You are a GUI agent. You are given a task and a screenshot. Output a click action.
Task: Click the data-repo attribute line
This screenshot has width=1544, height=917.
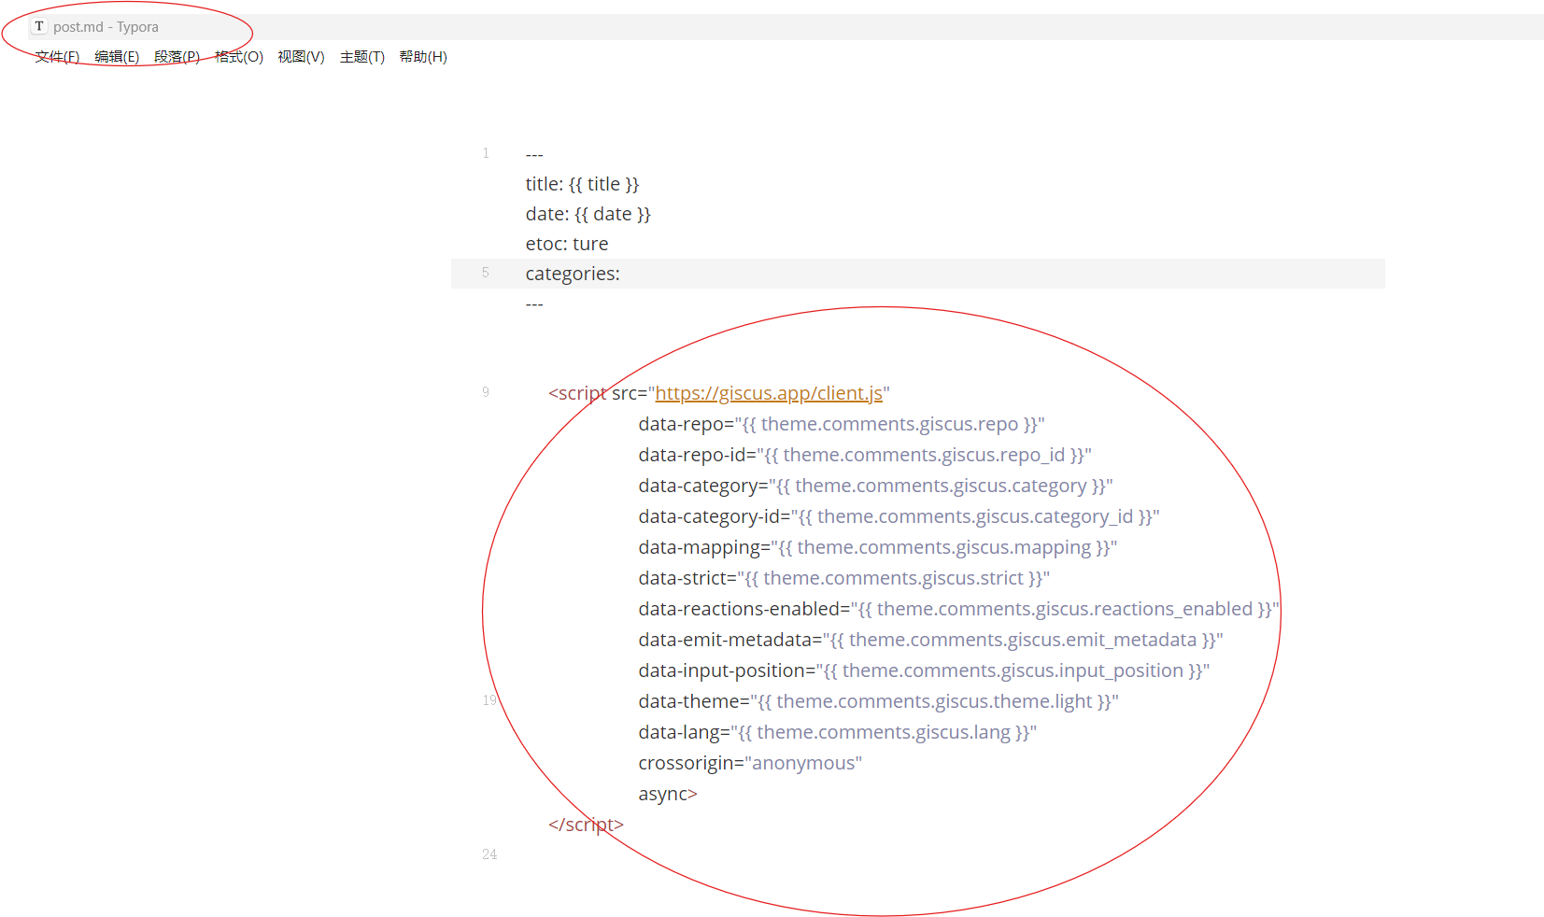pos(841,424)
